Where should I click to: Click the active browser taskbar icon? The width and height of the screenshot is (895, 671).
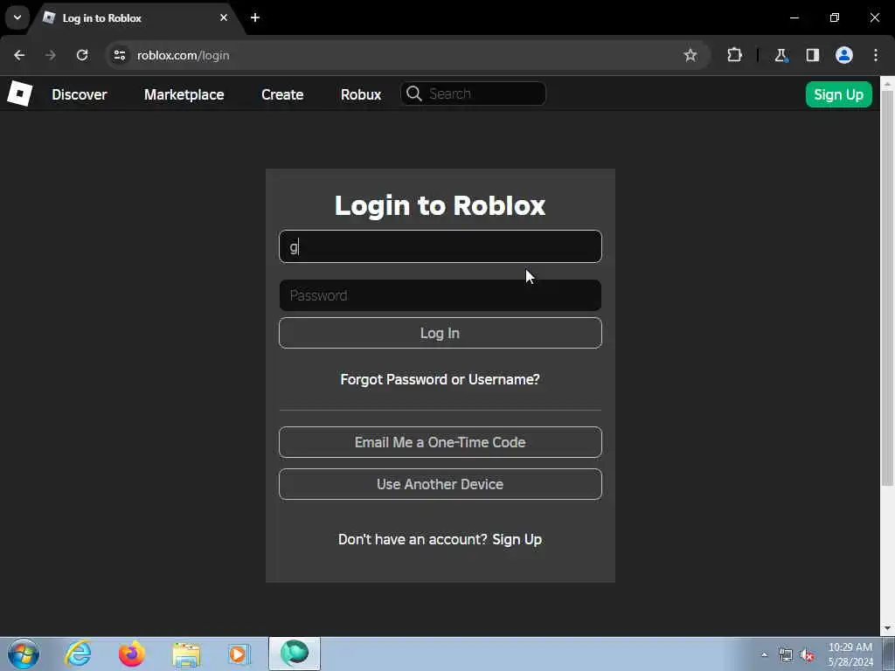[295, 654]
